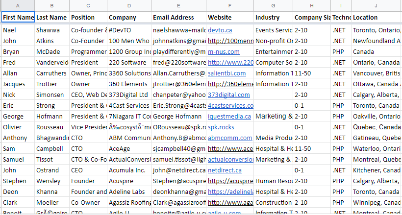Screen dimensions: 402x215
Task: Select column D header
Action: point(129,6)
